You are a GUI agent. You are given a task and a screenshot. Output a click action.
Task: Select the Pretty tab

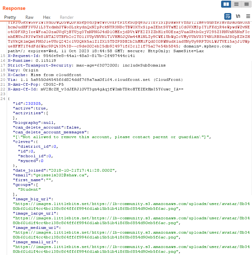(10, 17)
